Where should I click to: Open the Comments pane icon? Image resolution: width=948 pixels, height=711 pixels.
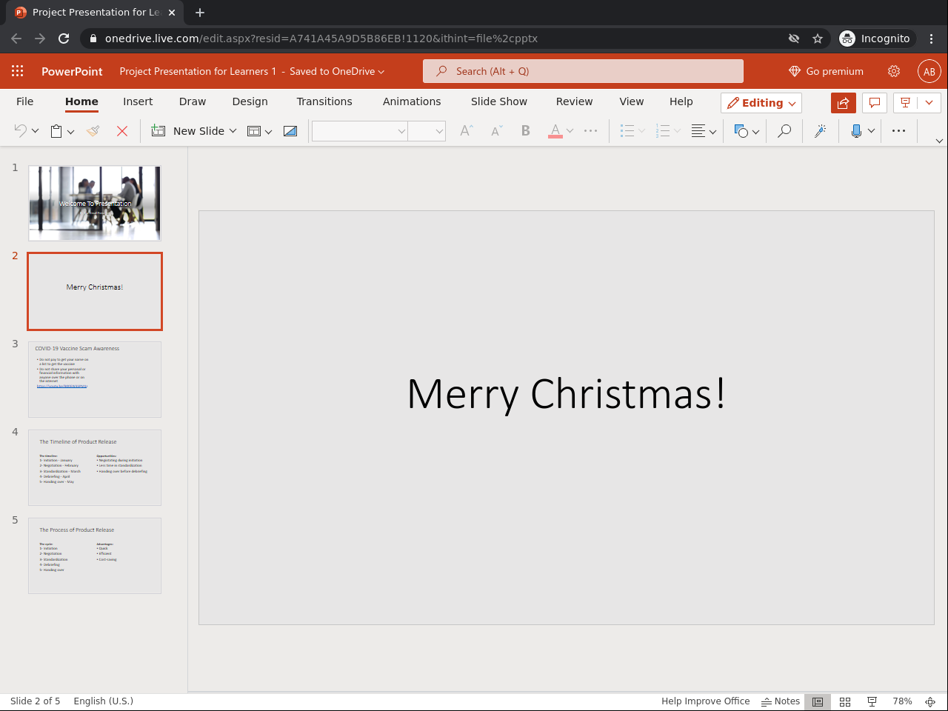tap(875, 103)
